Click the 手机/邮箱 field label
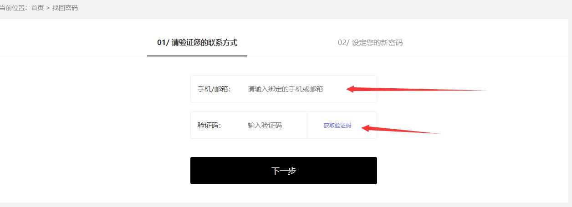This screenshot has height=207, width=572. (214, 89)
